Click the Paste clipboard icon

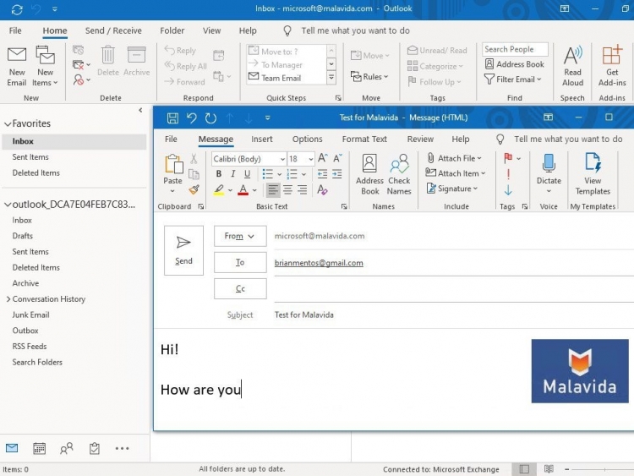click(173, 164)
